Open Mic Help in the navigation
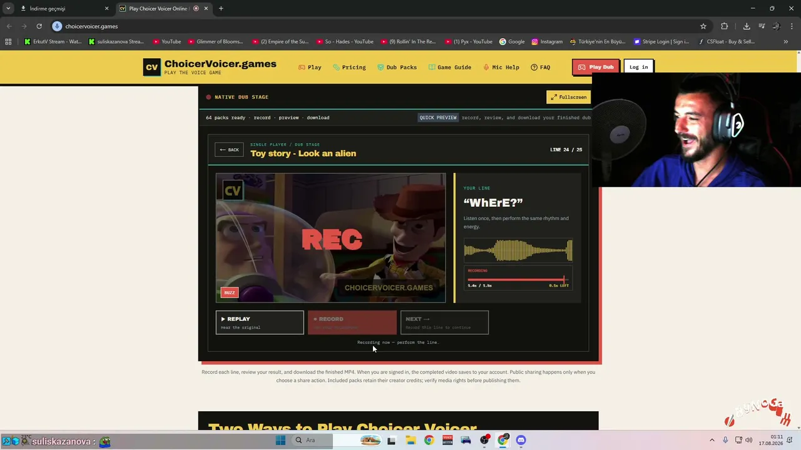 coord(501,67)
